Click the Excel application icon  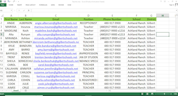click(1, 2)
